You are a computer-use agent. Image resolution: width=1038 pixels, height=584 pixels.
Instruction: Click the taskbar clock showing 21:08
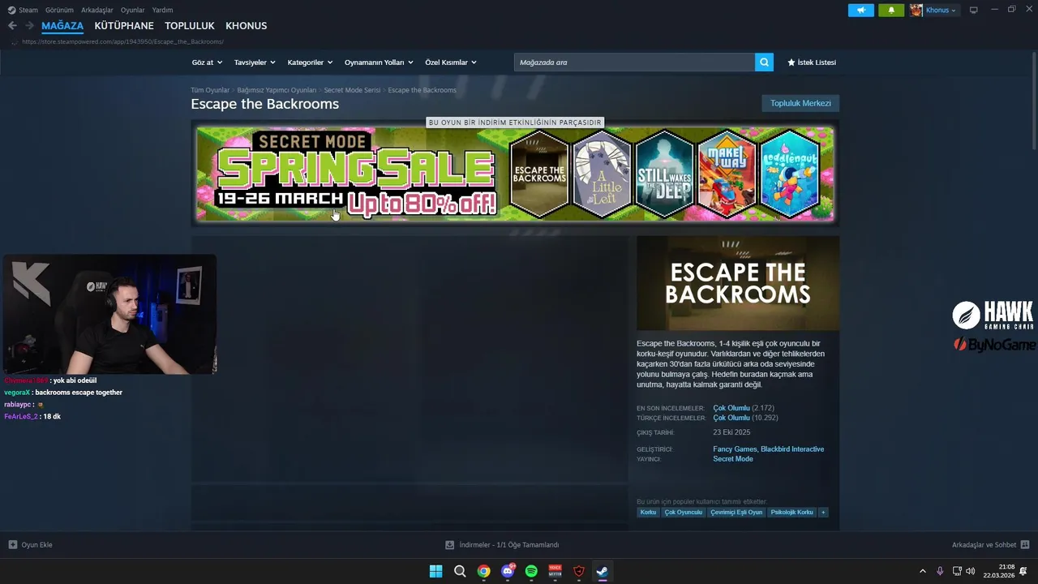pos(999,571)
